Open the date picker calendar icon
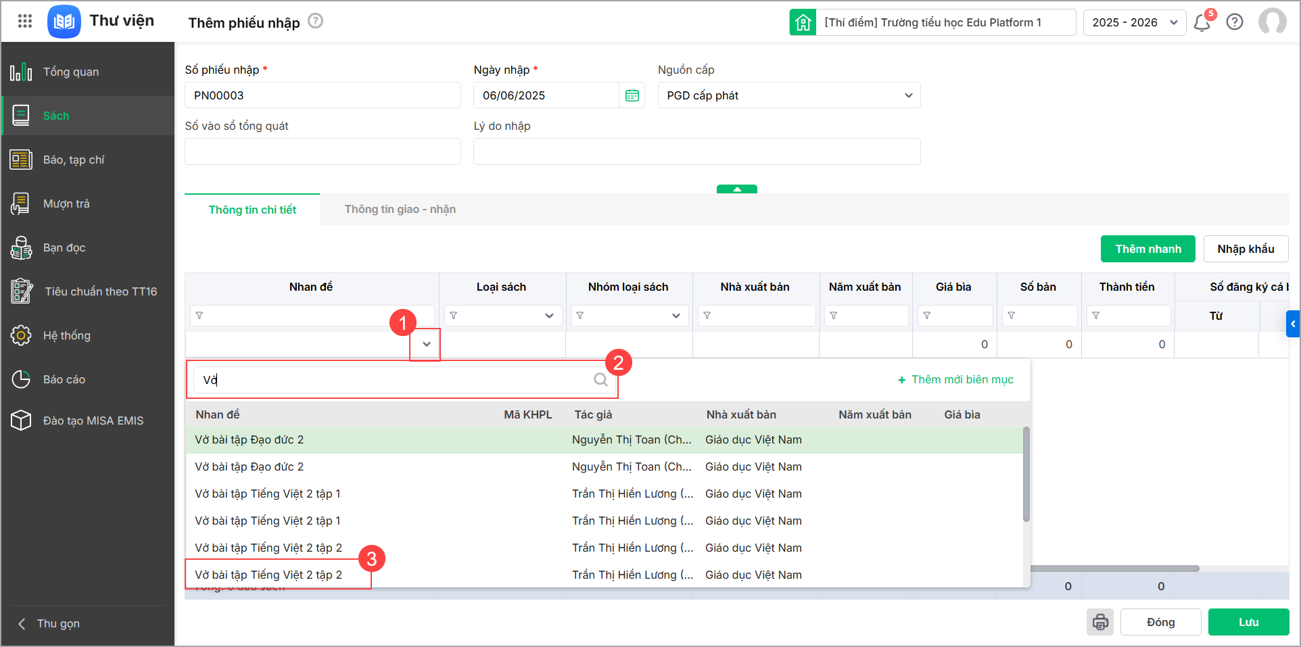Image resolution: width=1301 pixels, height=647 pixels. pos(632,95)
